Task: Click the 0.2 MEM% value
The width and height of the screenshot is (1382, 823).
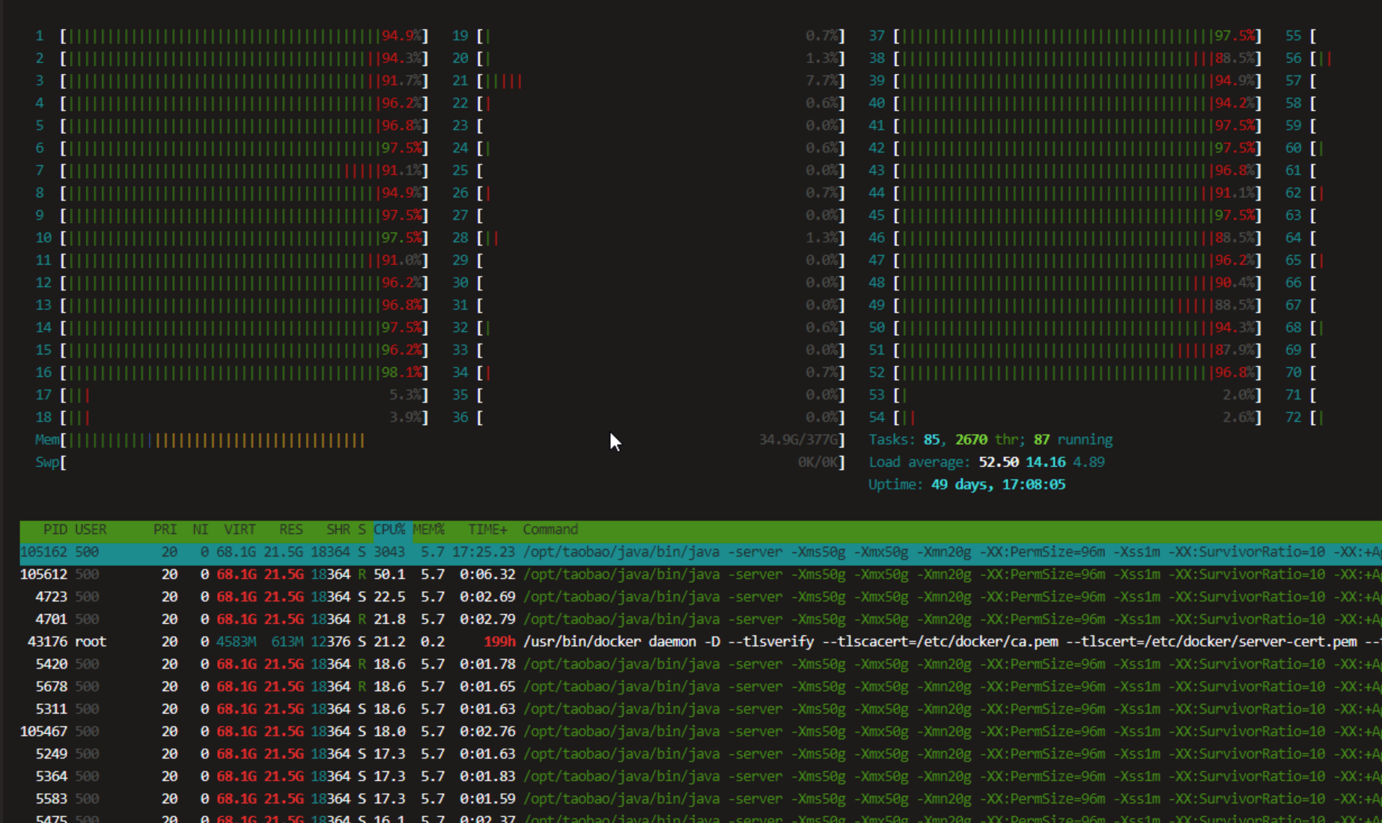Action: [433, 642]
